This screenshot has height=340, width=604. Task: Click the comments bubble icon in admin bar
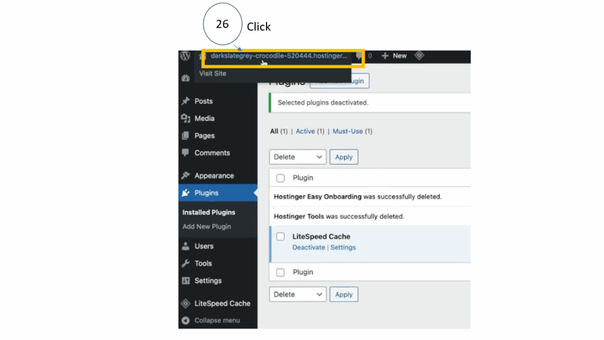359,56
